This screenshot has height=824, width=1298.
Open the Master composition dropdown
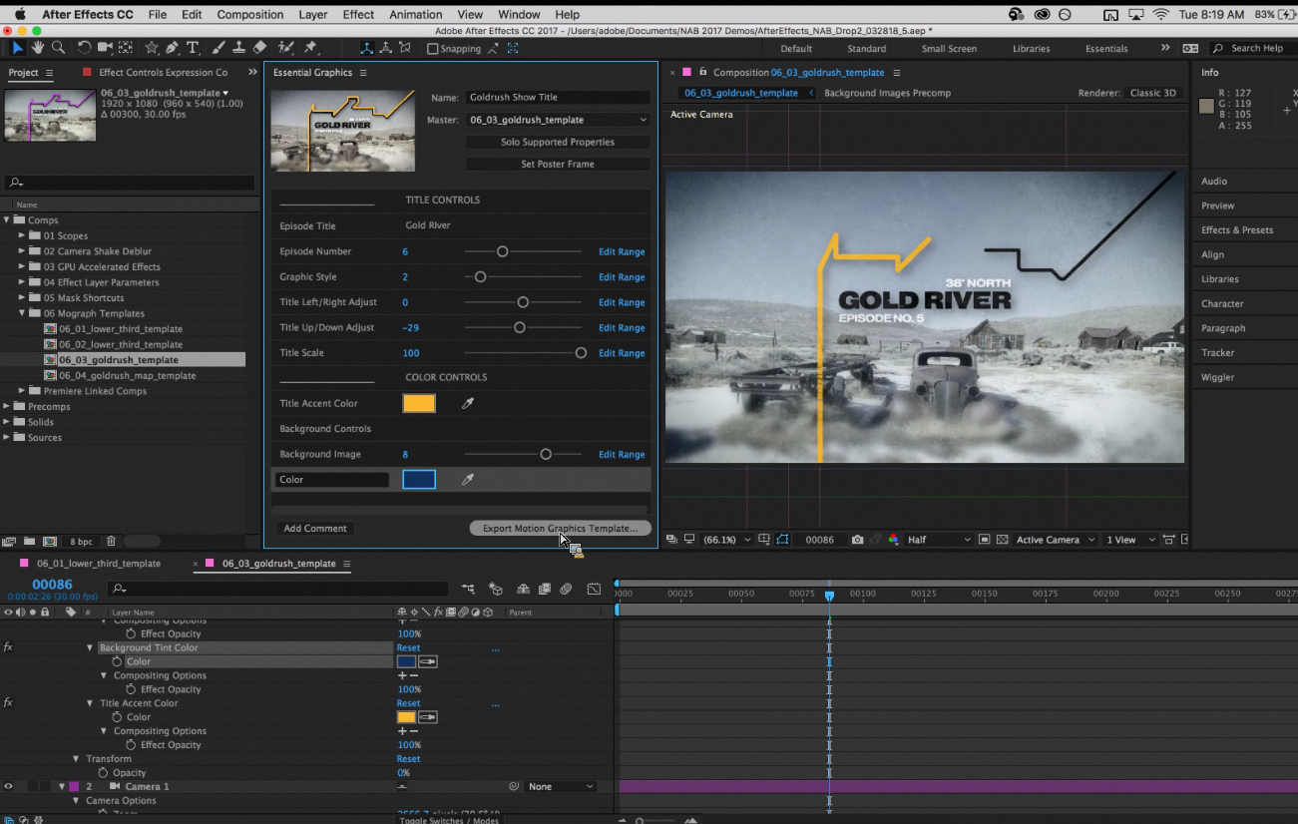[558, 120]
